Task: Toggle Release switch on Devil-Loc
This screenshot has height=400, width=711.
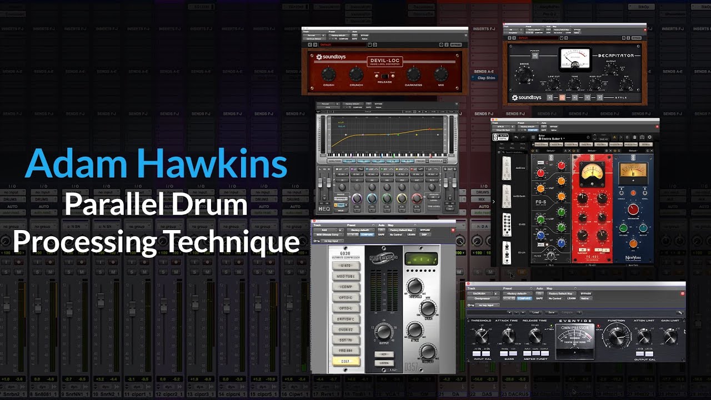Action: pyautogui.click(x=384, y=76)
